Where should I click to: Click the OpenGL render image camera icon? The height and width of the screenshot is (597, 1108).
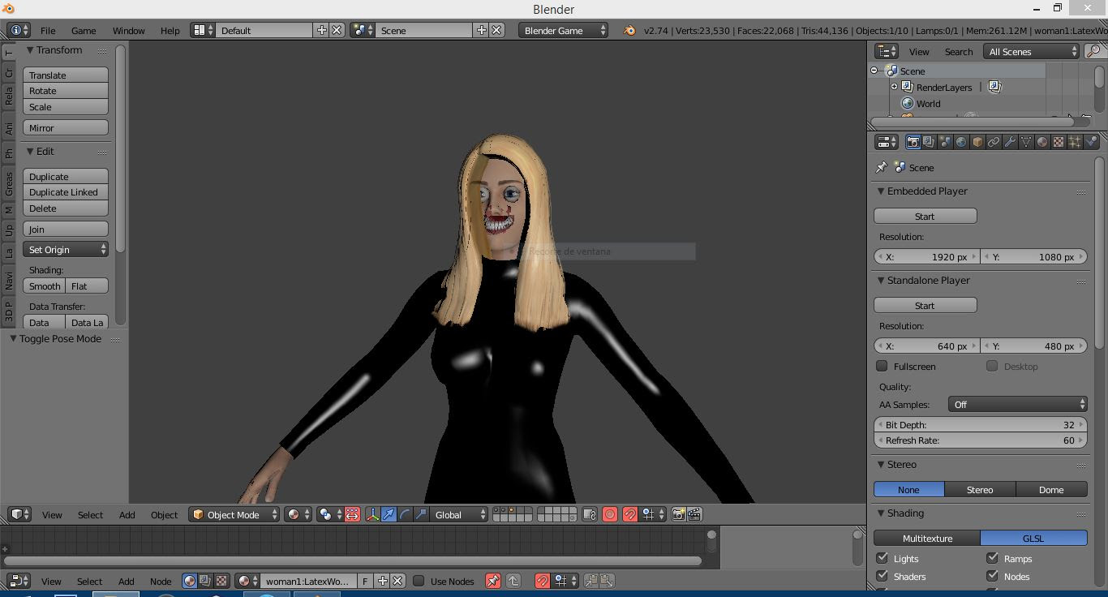click(678, 514)
